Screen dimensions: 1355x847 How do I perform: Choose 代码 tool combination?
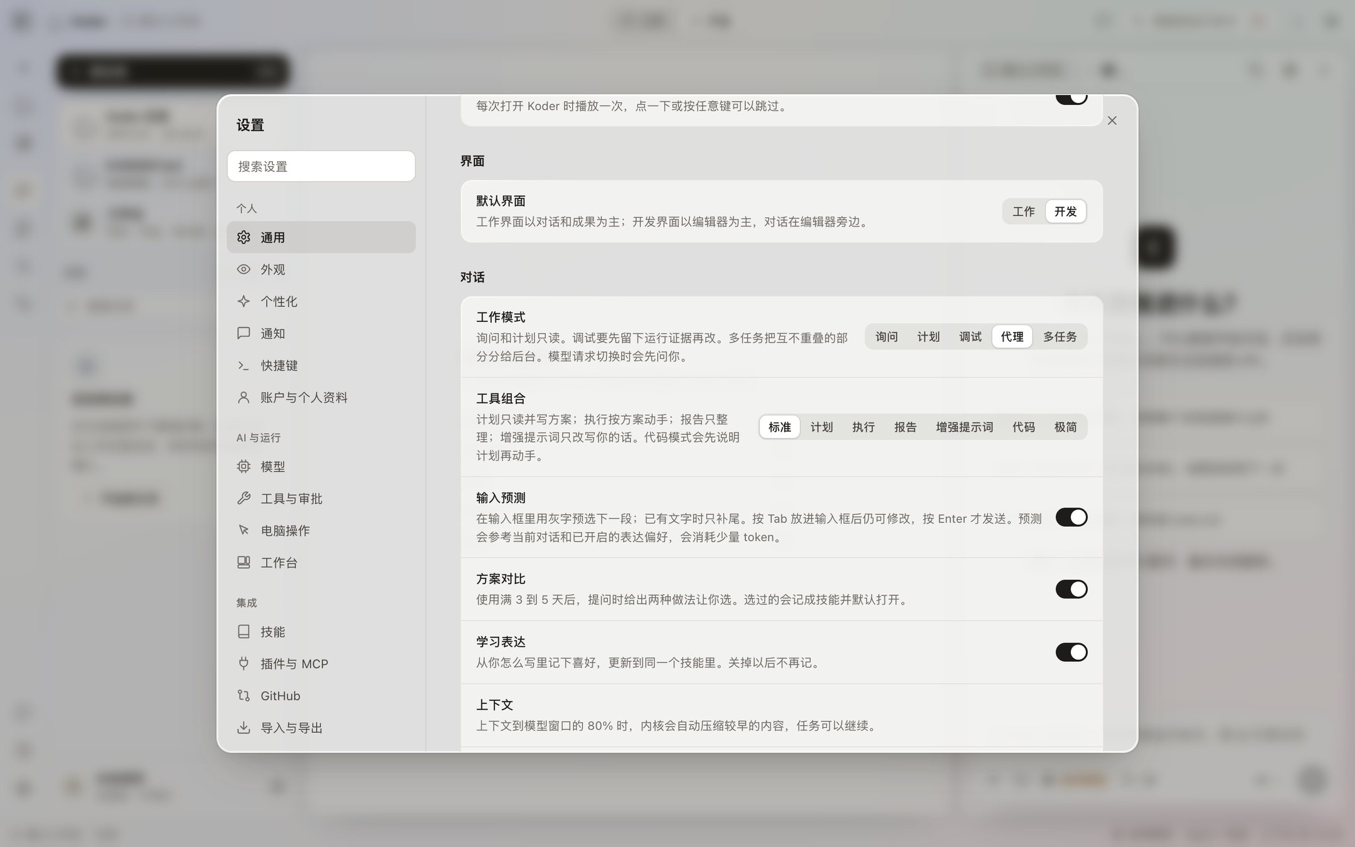[1023, 427]
